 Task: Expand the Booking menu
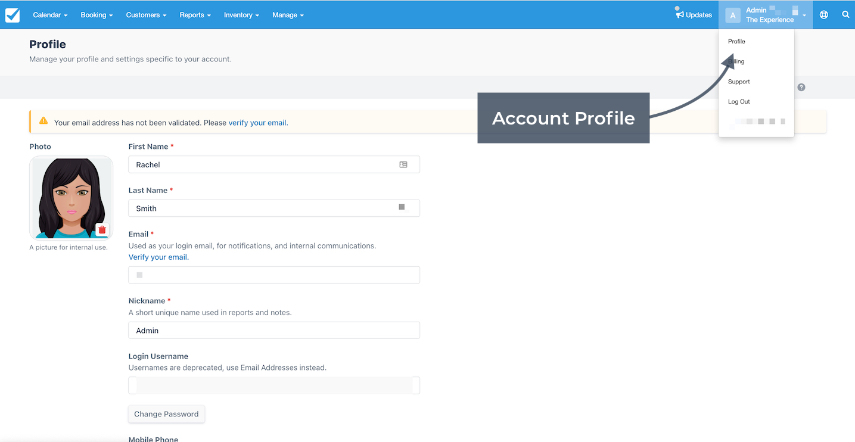pos(97,15)
